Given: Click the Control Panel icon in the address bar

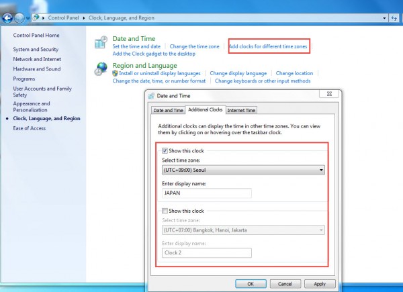Looking at the screenshot, I should [x=36, y=17].
